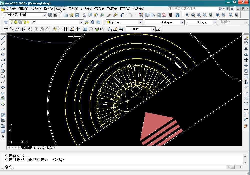Click the Help question mark icon
250x175 pixels.
tap(177, 15)
